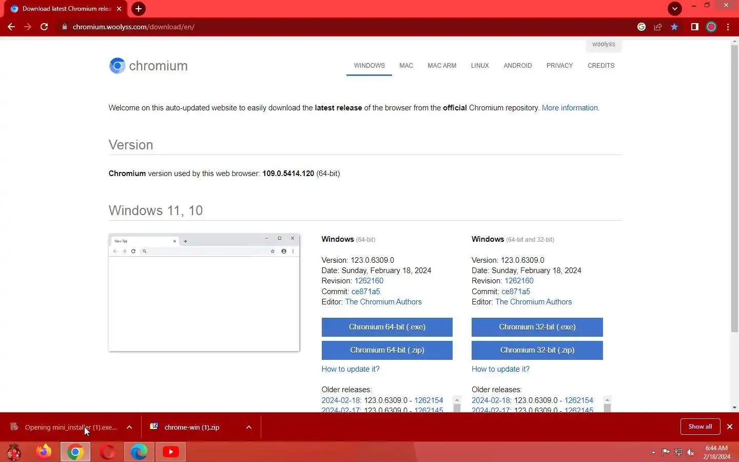Open the CREDITS page
Image resolution: width=739 pixels, height=462 pixels.
click(601, 66)
